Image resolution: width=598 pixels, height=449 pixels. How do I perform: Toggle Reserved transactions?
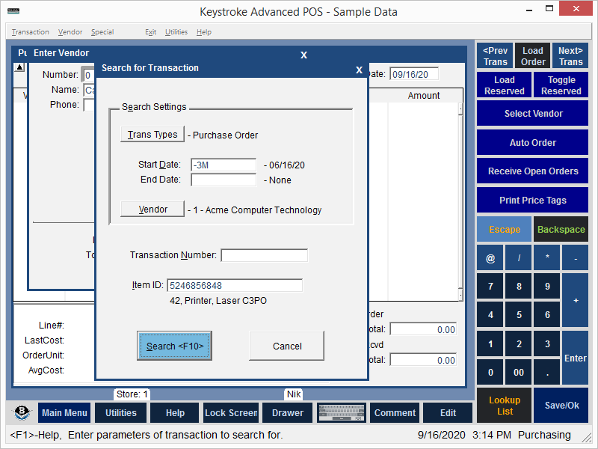pyautogui.click(x=560, y=85)
